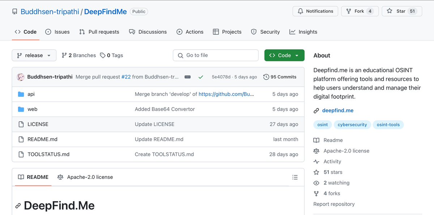Viewport: 434px width, 215px height.
Task: Open the Buddhsen-tripathi owner link
Action: pyautogui.click(x=51, y=12)
